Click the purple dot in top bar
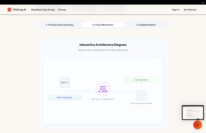This screenshot has width=206, height=133. [203, 3]
